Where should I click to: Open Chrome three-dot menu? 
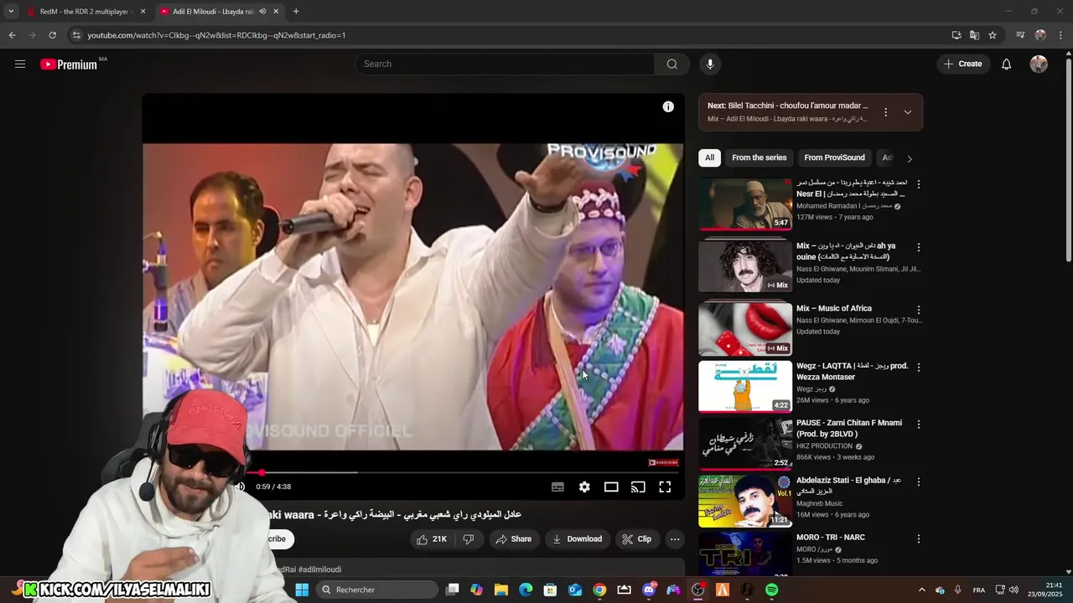(1060, 35)
